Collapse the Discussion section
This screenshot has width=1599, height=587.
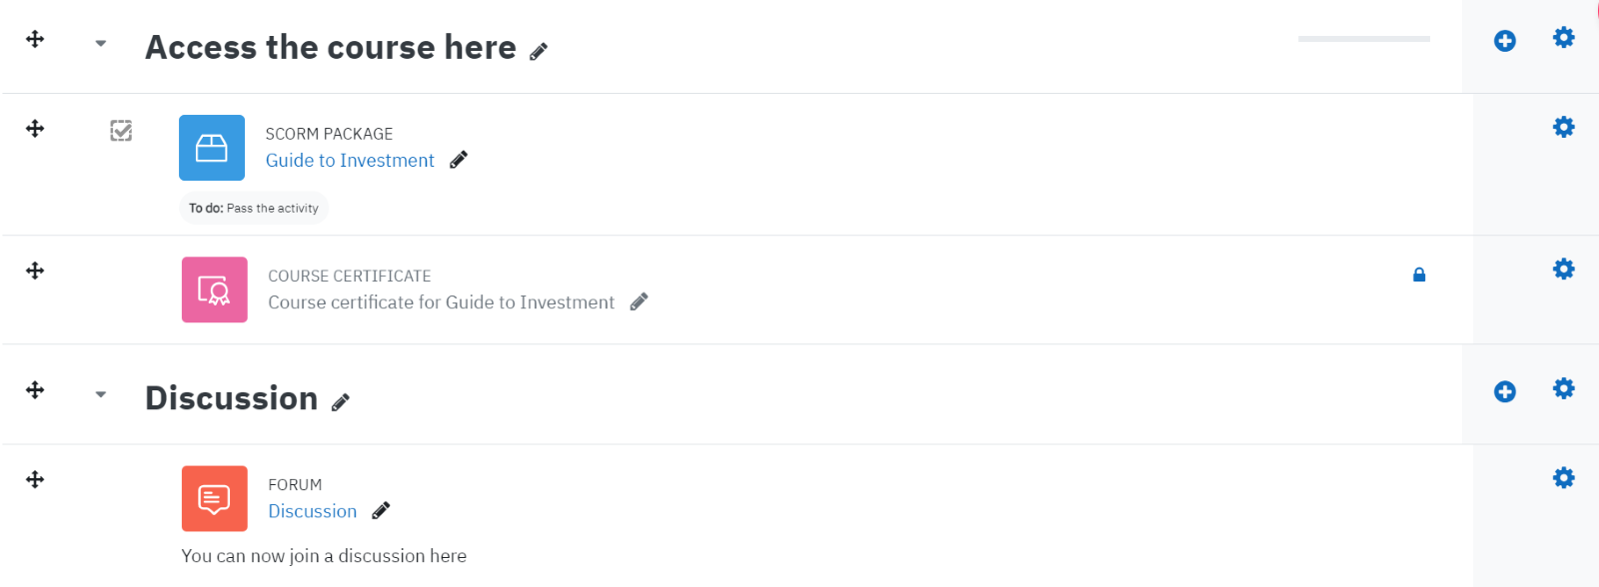pos(101,394)
